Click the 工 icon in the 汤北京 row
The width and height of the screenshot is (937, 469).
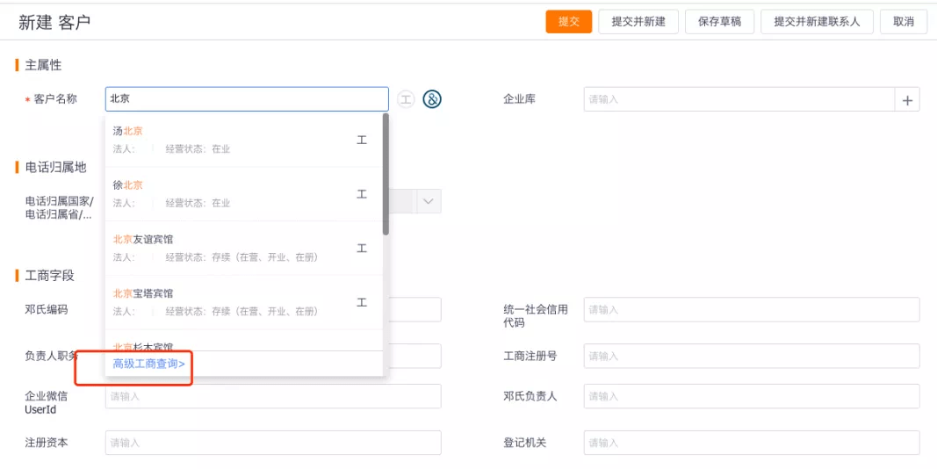click(x=362, y=141)
